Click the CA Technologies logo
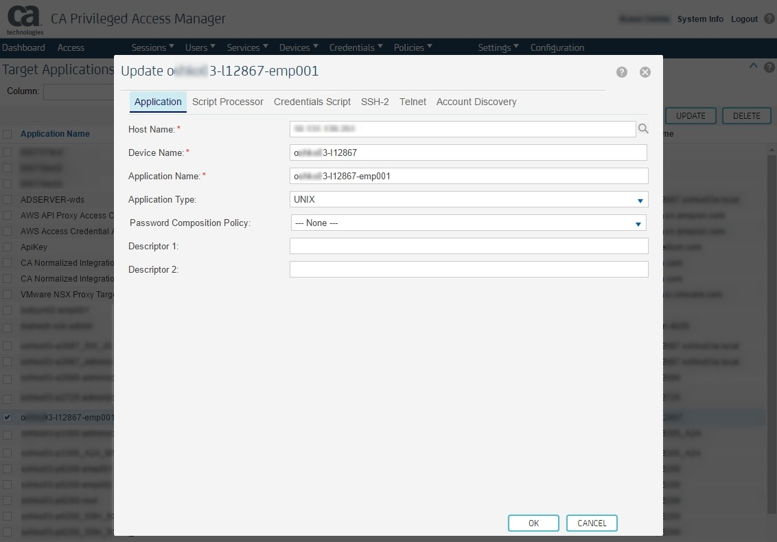The width and height of the screenshot is (777, 542). point(25,21)
